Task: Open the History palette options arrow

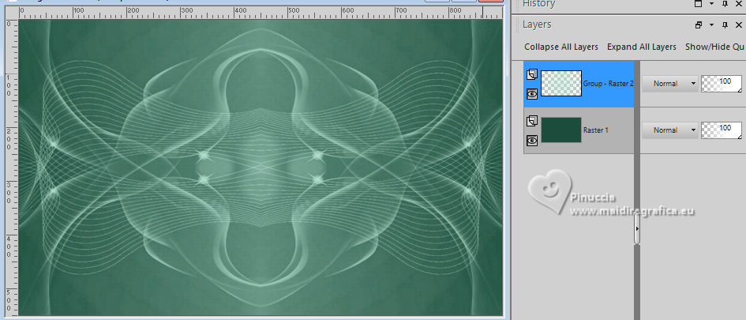Action: 712,4
